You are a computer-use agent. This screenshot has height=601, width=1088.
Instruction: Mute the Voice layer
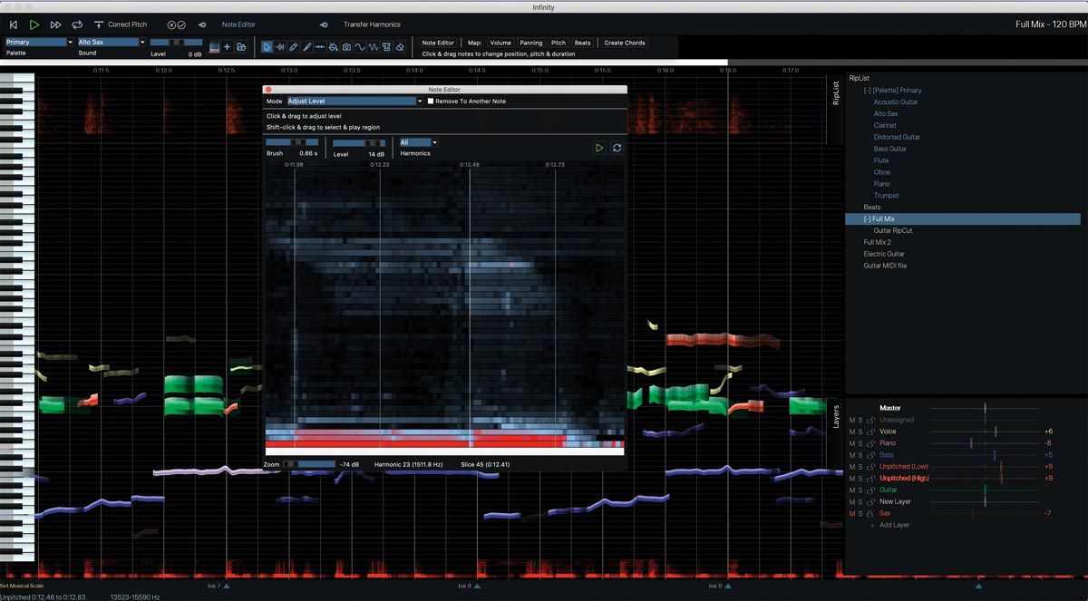click(x=852, y=431)
